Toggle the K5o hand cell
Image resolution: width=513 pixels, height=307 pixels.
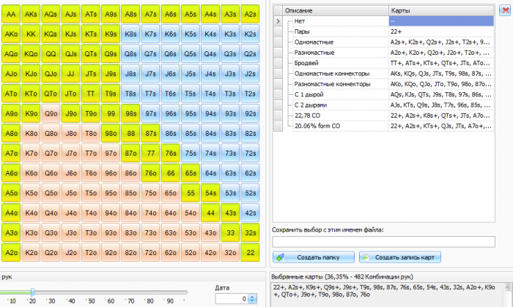[x=31, y=193]
